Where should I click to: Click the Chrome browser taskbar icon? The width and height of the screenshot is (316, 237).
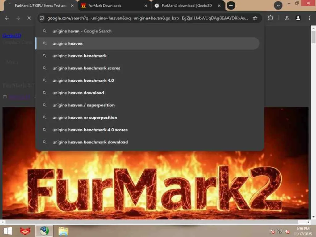tap(44, 231)
